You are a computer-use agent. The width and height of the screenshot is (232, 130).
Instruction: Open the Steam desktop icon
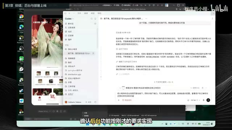pyautogui.click(x=21, y=91)
